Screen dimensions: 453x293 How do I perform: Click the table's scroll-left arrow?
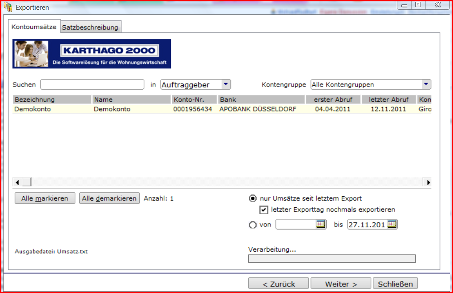(17, 182)
